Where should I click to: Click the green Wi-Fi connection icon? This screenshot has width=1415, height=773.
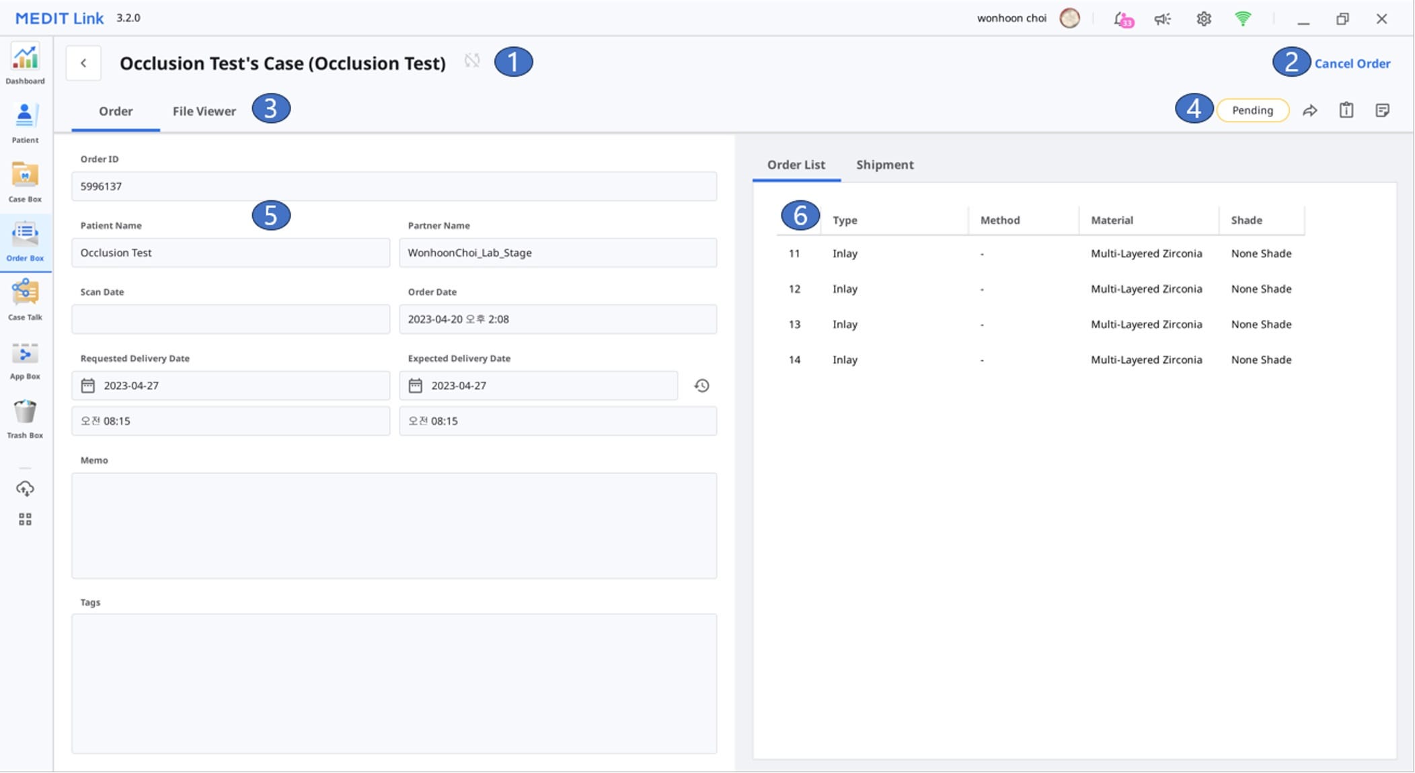tap(1243, 19)
